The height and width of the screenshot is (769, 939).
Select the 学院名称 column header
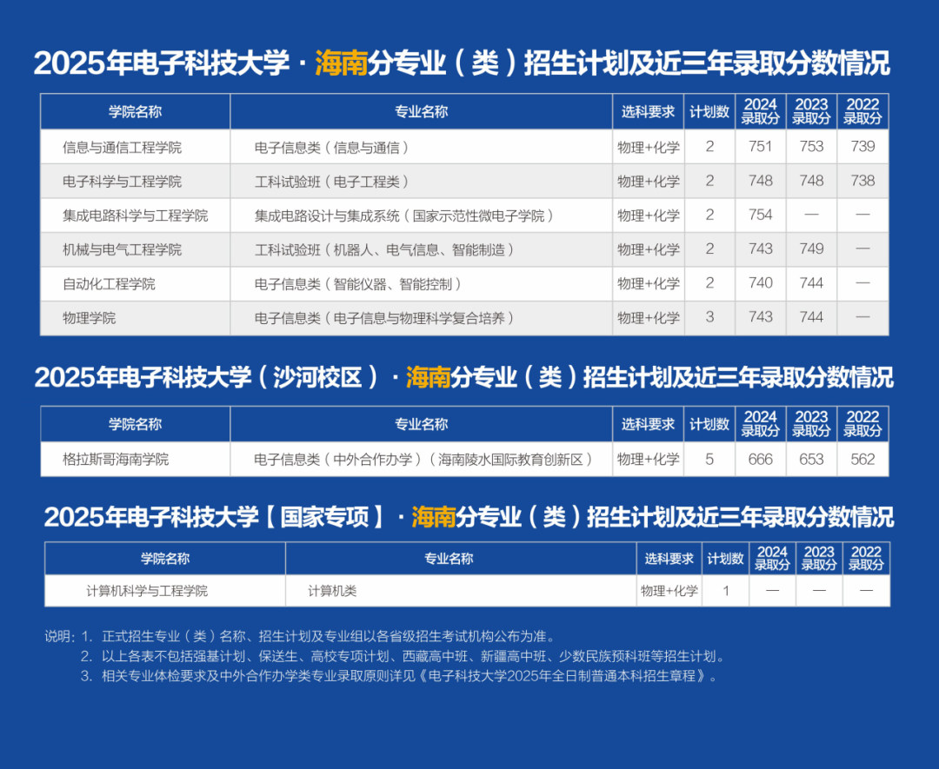pos(135,111)
